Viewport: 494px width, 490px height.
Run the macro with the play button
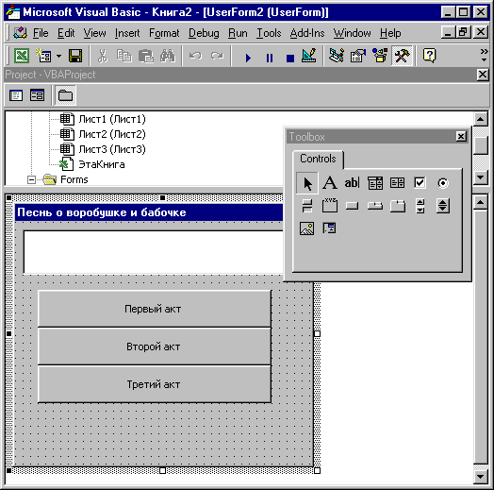(248, 58)
